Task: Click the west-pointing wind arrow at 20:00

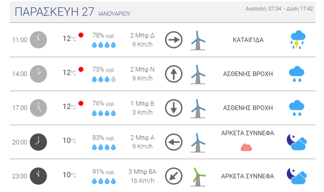Action: point(174,142)
